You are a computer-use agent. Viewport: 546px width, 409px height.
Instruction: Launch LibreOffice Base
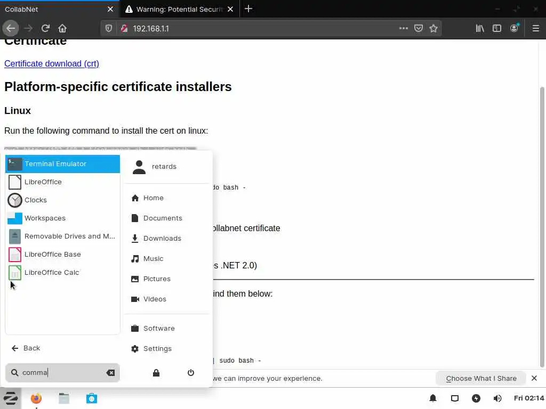pos(63,254)
